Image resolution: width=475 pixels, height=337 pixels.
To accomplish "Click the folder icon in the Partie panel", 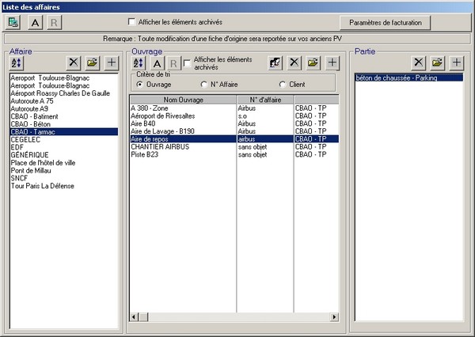I will coord(438,62).
